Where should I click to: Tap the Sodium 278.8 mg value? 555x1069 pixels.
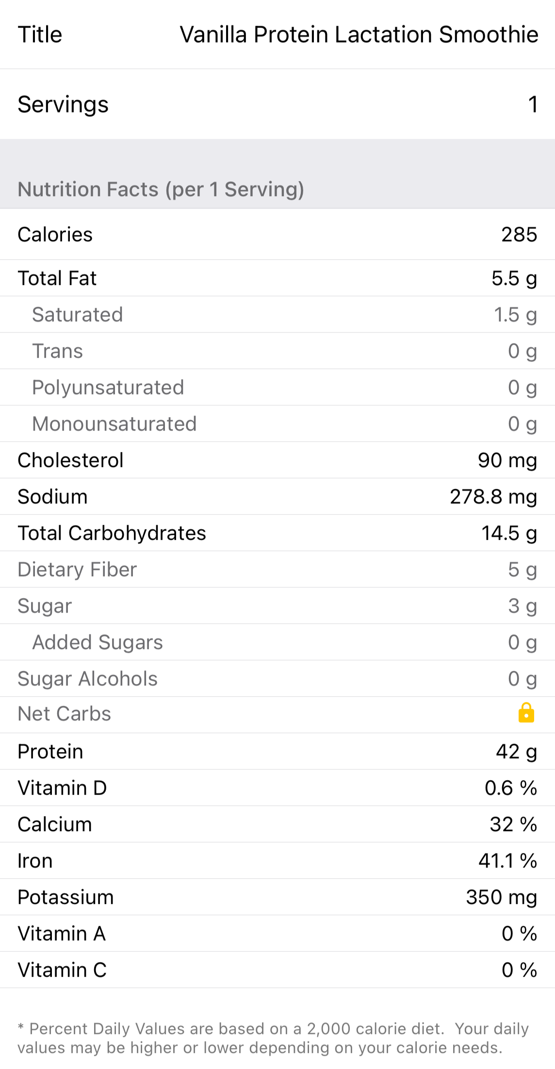pyautogui.click(x=493, y=497)
